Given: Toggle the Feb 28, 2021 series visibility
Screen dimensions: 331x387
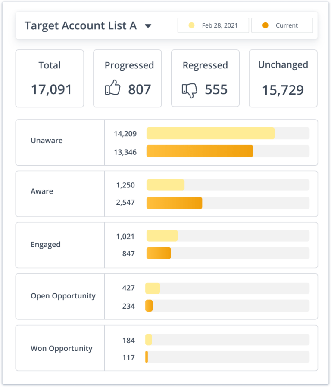Looking at the screenshot, I should tap(213, 25).
